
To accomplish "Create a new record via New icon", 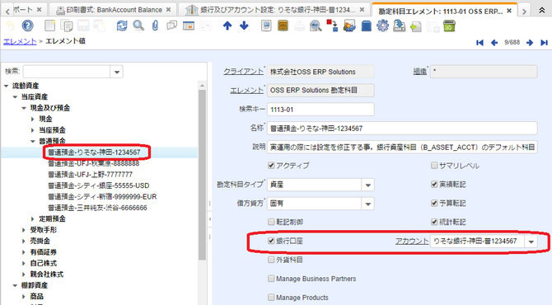I will pyautogui.click(x=49, y=26).
